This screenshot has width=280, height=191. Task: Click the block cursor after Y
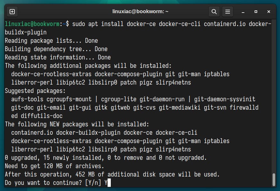tap(109, 183)
